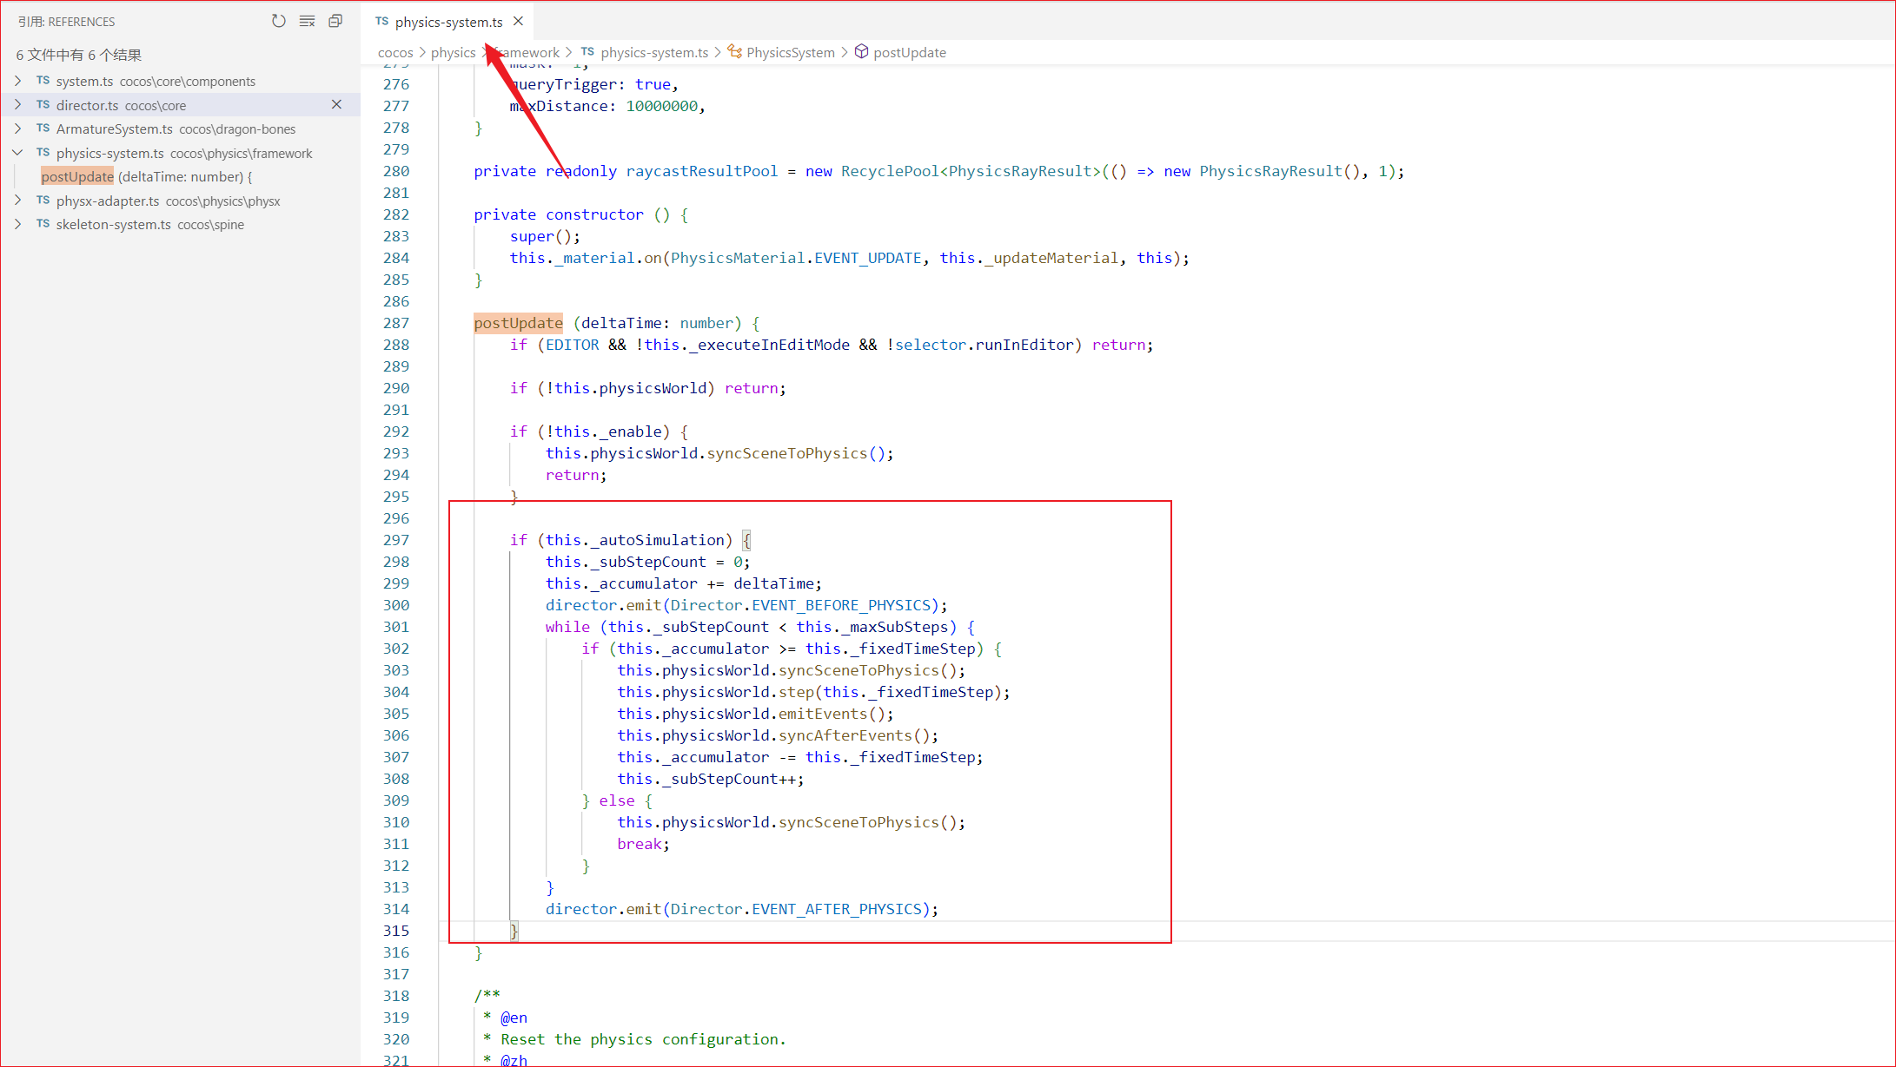Click the clear all results icon

tap(307, 21)
